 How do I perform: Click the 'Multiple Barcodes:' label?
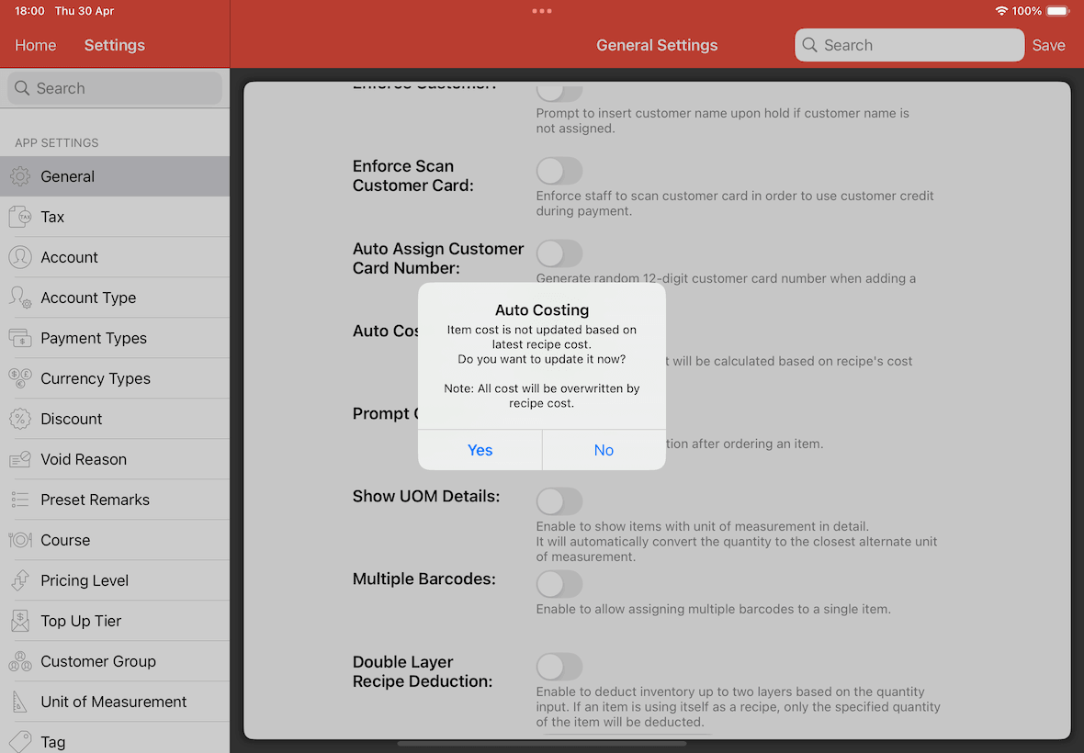423,579
